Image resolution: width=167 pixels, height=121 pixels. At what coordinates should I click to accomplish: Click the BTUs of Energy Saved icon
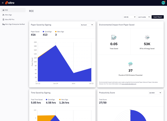coord(147,37)
